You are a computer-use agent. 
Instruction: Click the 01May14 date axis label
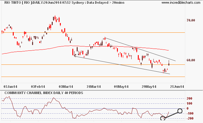tap(121, 87)
